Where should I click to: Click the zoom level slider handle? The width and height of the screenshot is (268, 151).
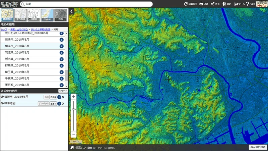(74, 109)
